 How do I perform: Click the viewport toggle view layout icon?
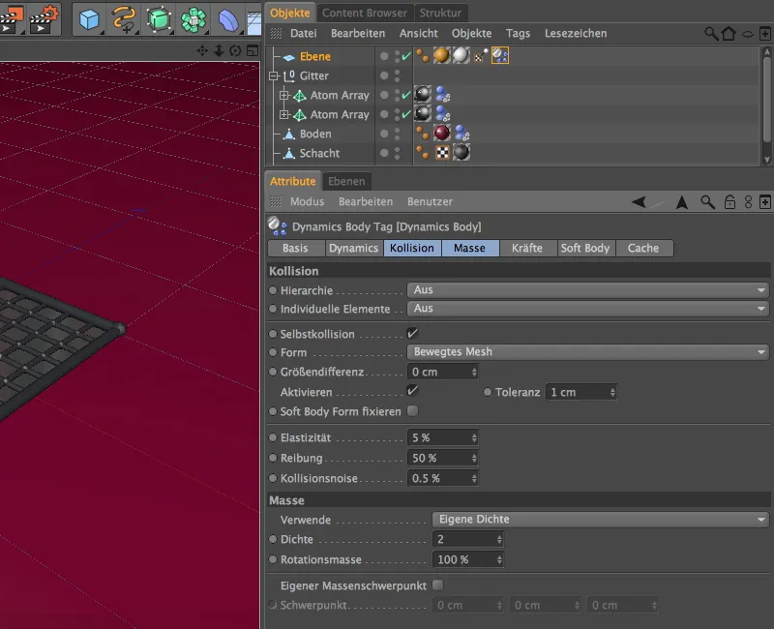coord(253,50)
